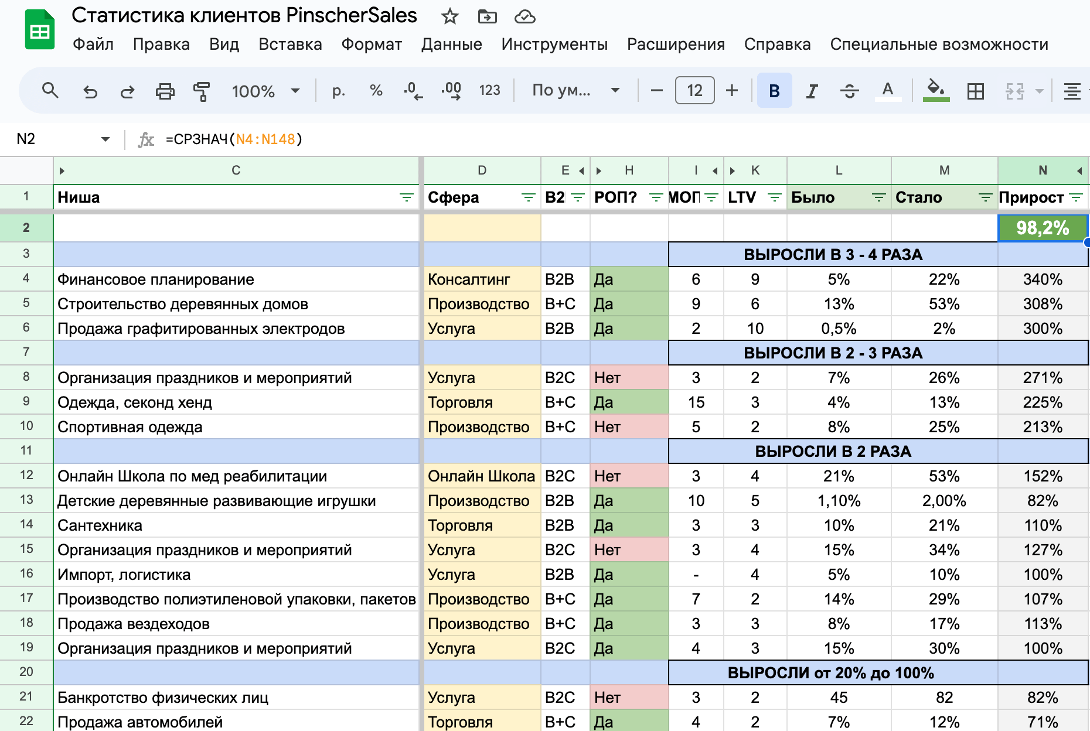Print the spreadsheet with printer icon
The height and width of the screenshot is (731, 1090).
tap(165, 91)
